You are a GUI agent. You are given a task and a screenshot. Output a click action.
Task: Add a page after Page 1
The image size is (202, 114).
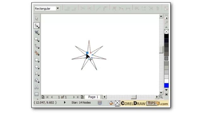pyautogui.click(x=82, y=97)
